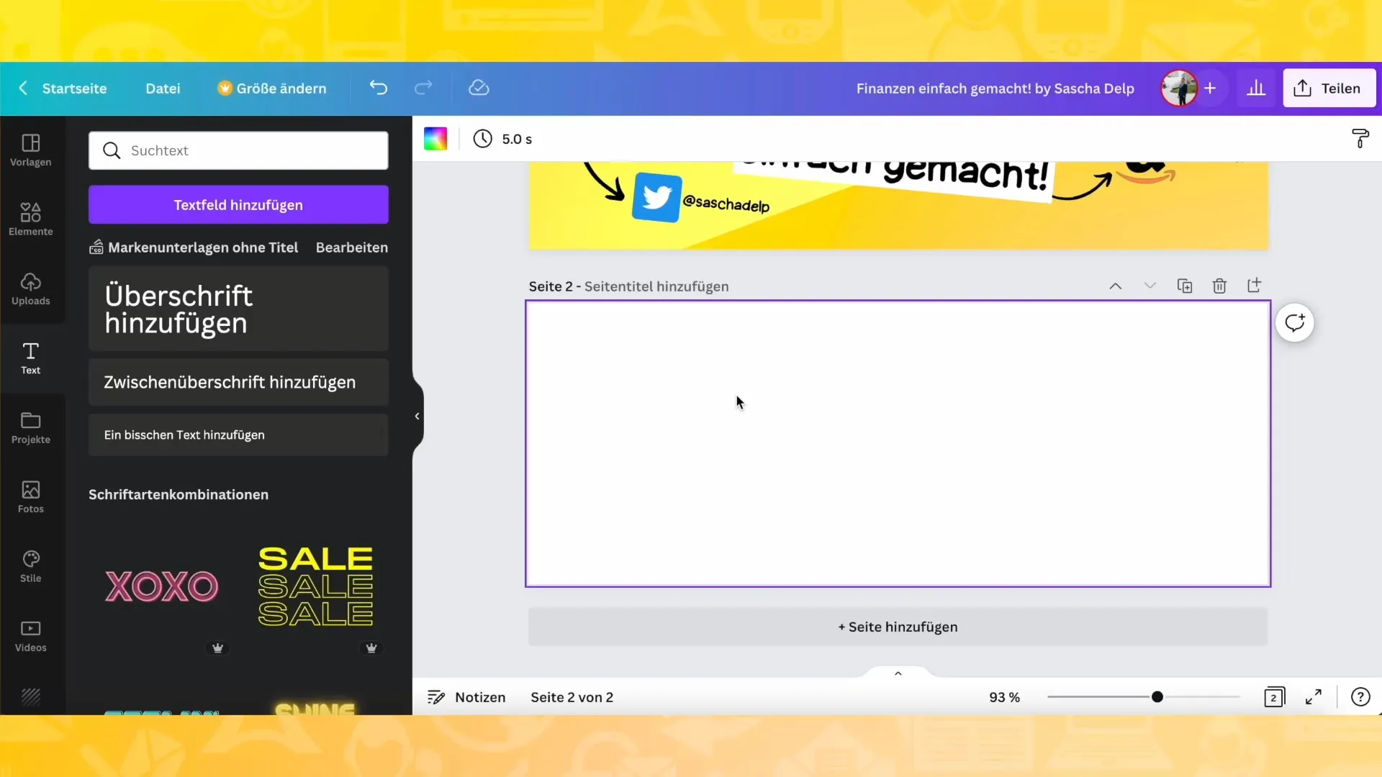The height and width of the screenshot is (777, 1382).
Task: Collapse Seite 2 using up chevron
Action: coord(1115,286)
